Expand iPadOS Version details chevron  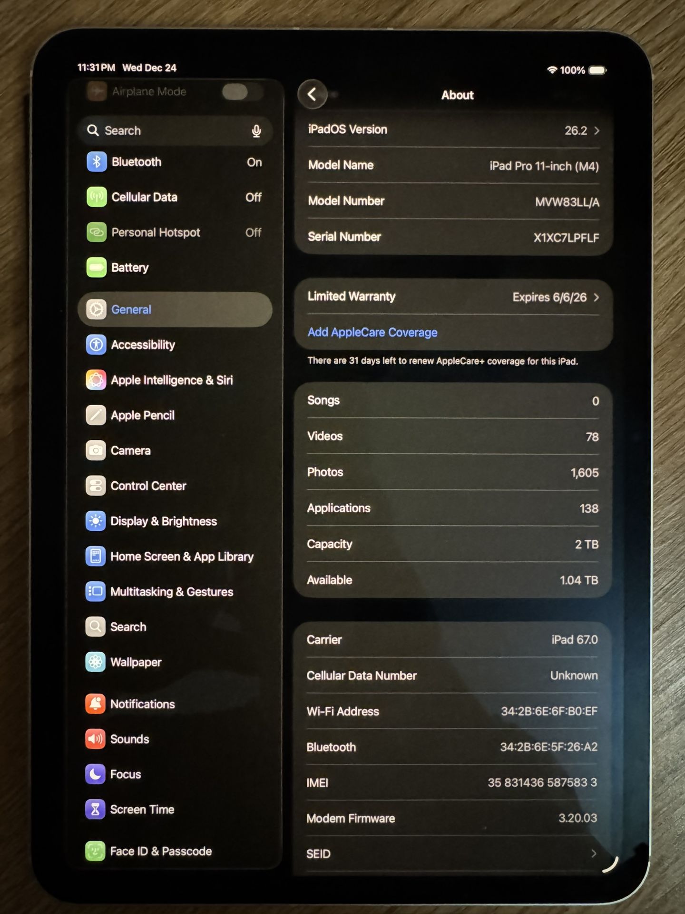(x=597, y=130)
